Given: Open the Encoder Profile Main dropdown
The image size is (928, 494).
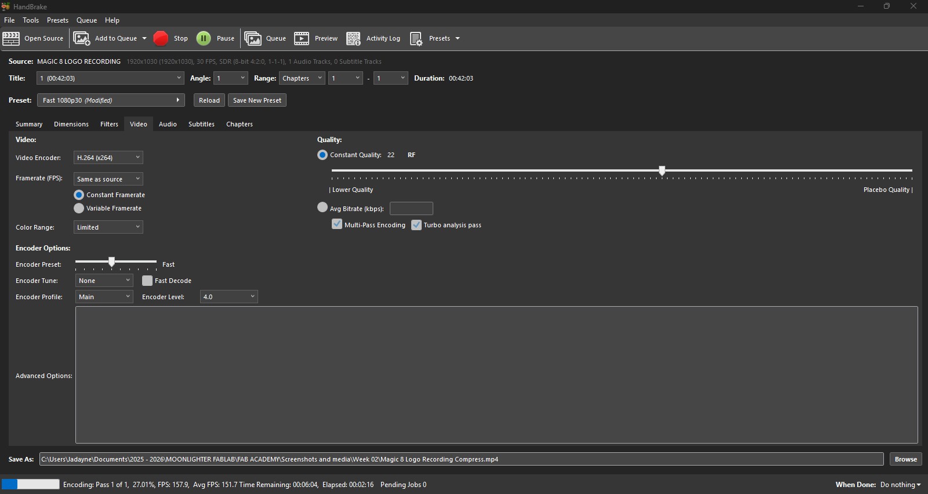Looking at the screenshot, I should click(104, 297).
